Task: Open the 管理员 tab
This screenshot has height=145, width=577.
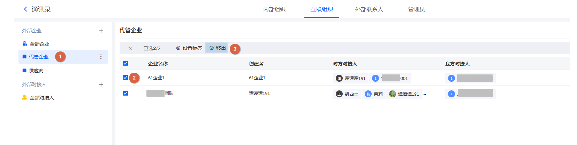Action: click(416, 9)
